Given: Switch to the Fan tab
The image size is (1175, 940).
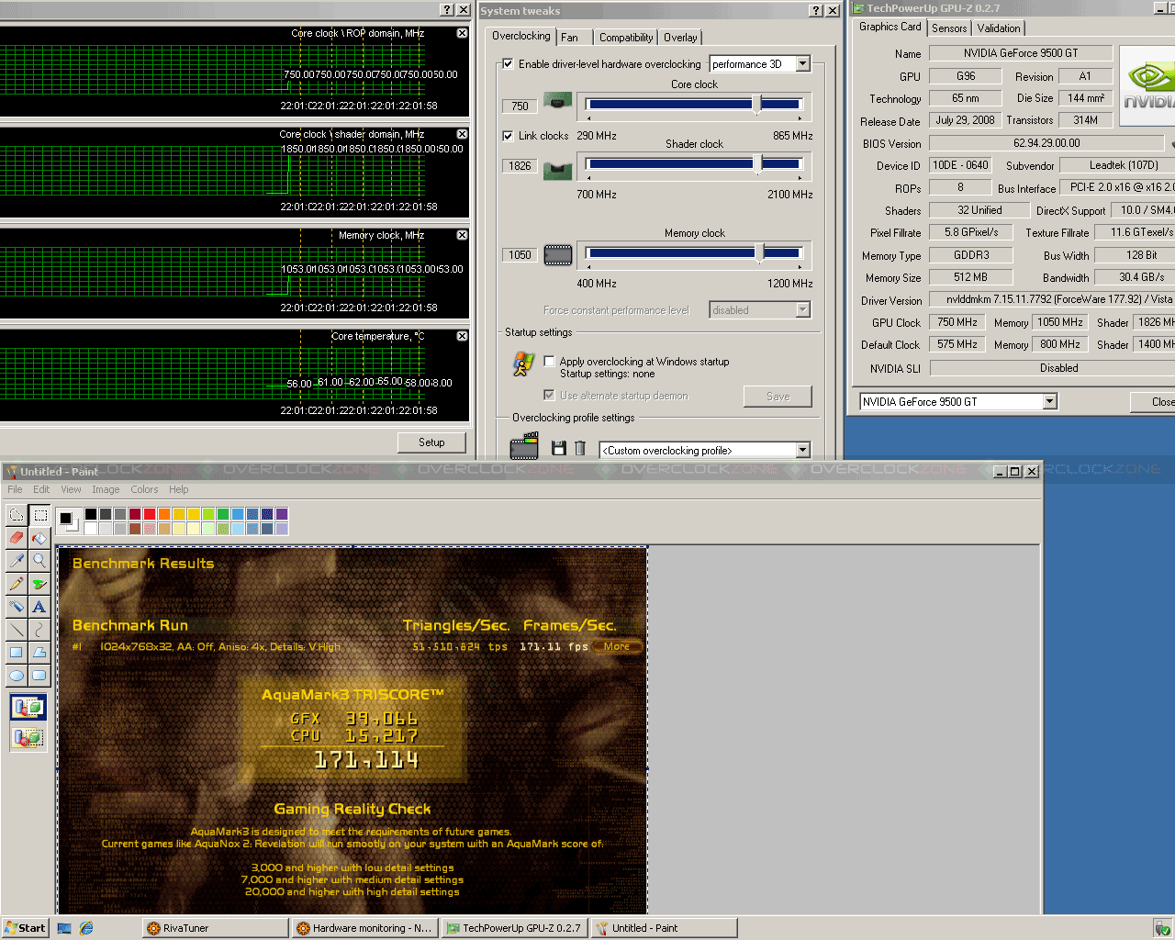Looking at the screenshot, I should point(570,38).
